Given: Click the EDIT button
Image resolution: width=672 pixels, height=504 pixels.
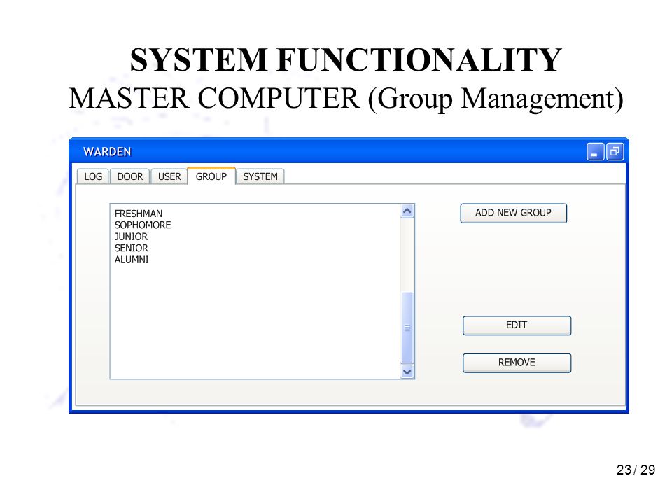Looking at the screenshot, I should coord(517,325).
